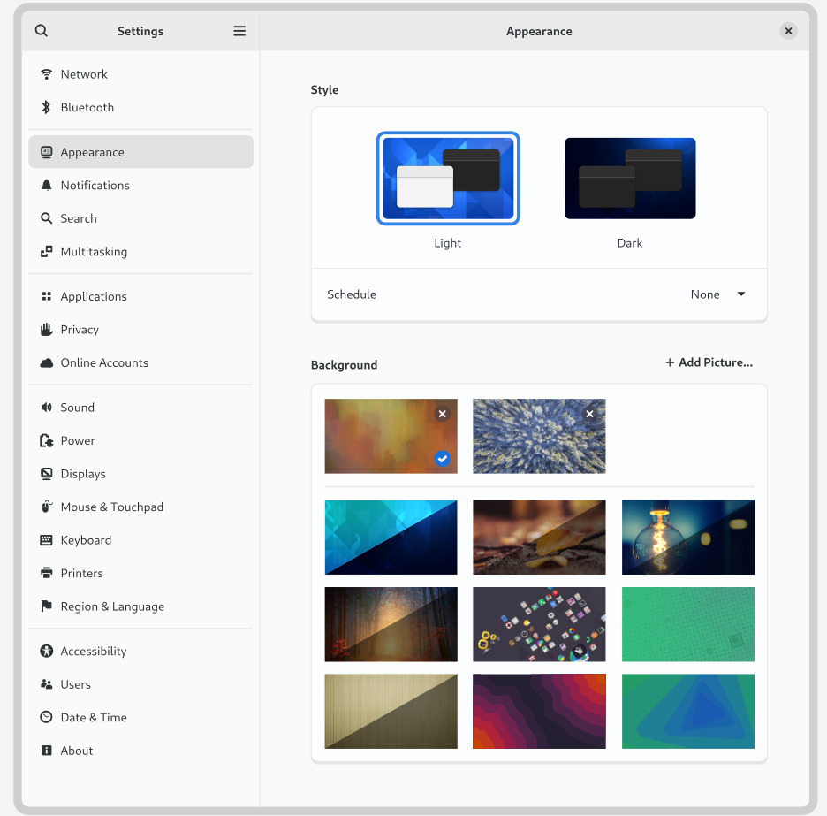Expand the Schedule dropdown arrow
The width and height of the screenshot is (827, 816).
pyautogui.click(x=741, y=294)
